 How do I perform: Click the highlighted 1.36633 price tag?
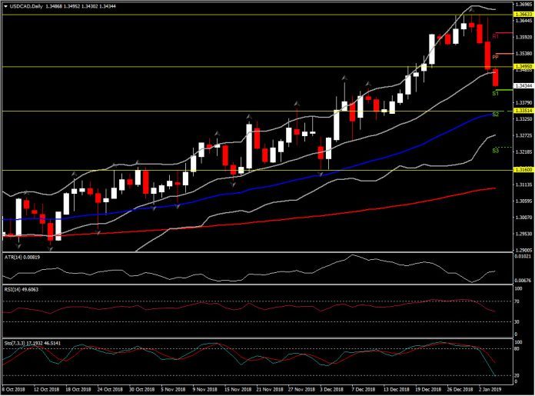point(523,15)
